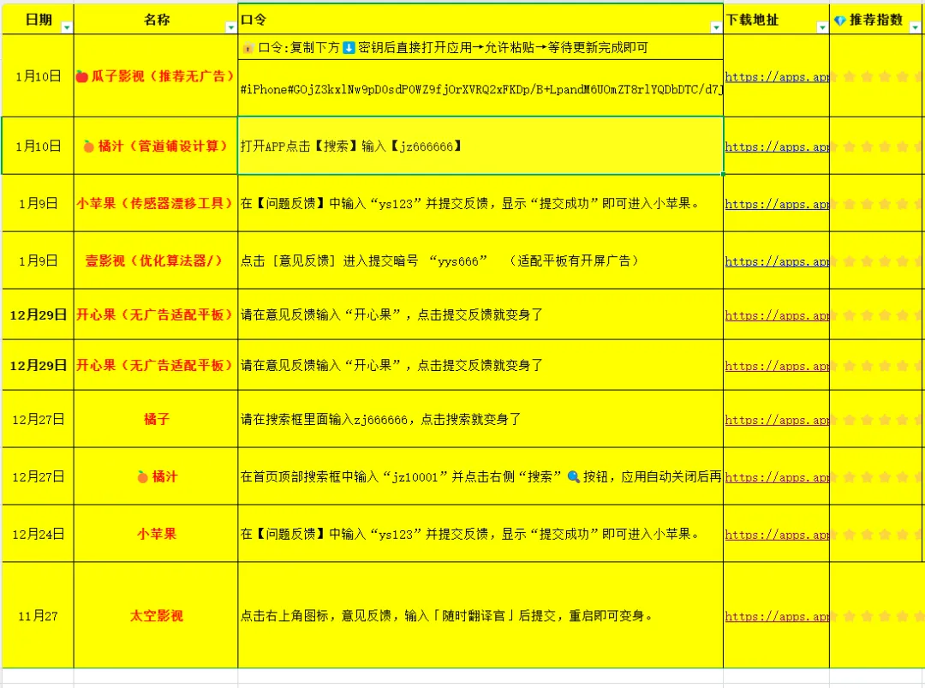The width and height of the screenshot is (925, 688).
Task: Open download link for 壹影视 row
Action: coord(777,261)
